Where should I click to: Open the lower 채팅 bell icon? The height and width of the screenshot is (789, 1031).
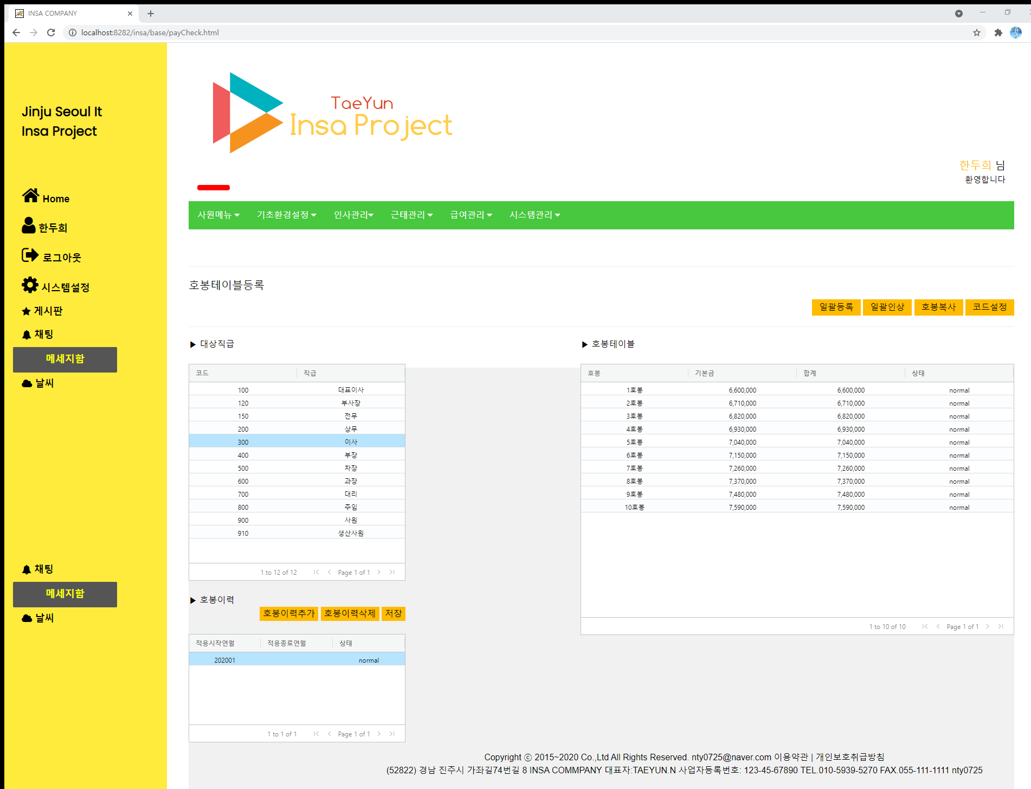point(26,569)
